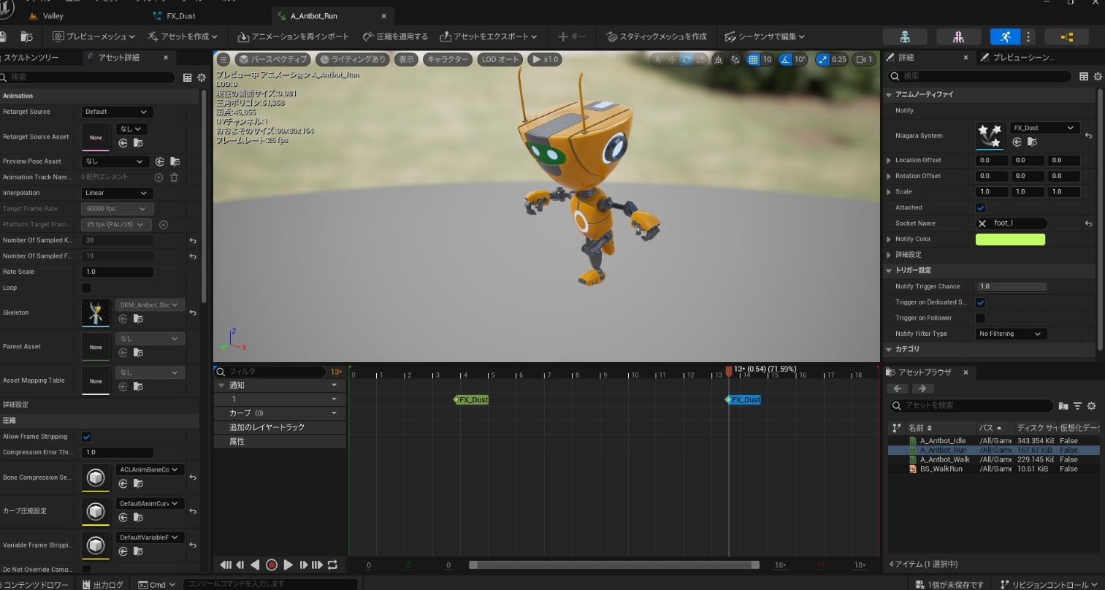Click アニメーションを再インポート button
This screenshot has width=1105, height=590.
(x=294, y=37)
